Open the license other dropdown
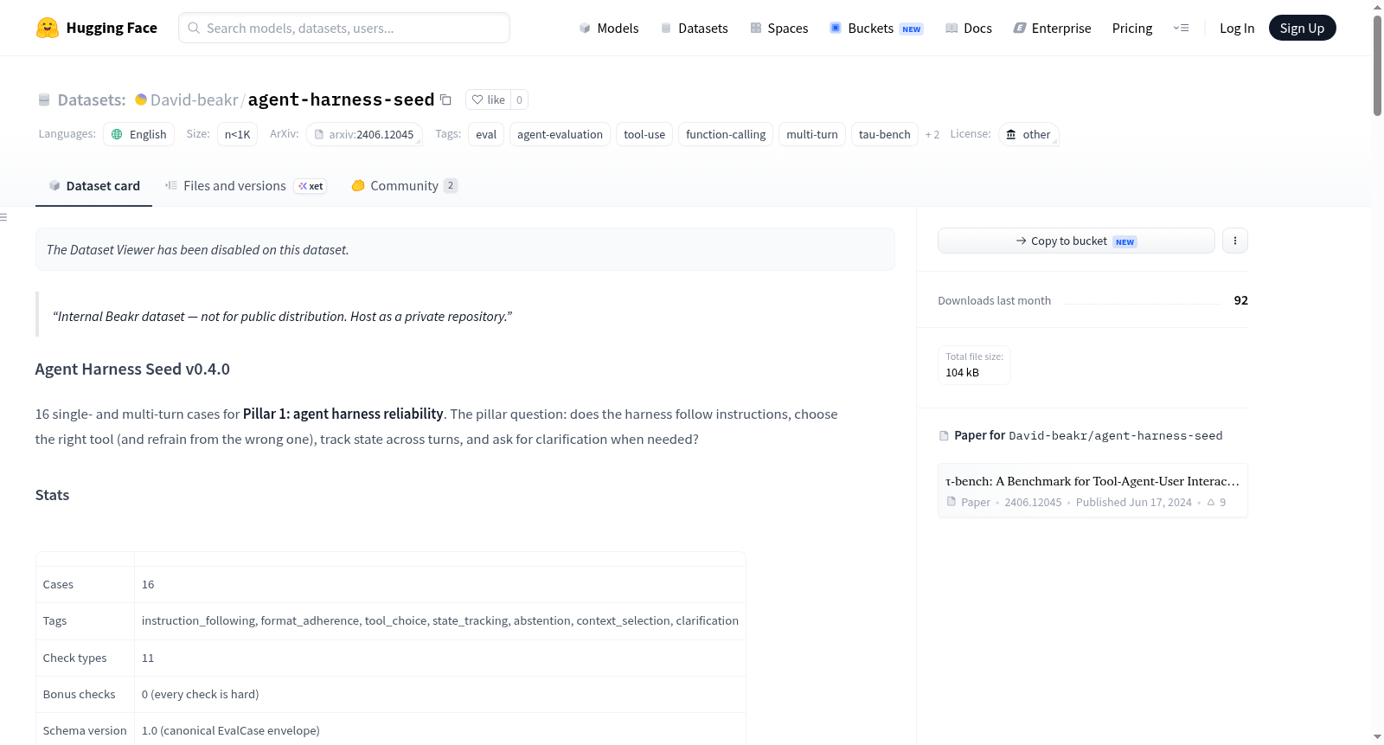This screenshot has height=745, width=1384. tap(1028, 134)
